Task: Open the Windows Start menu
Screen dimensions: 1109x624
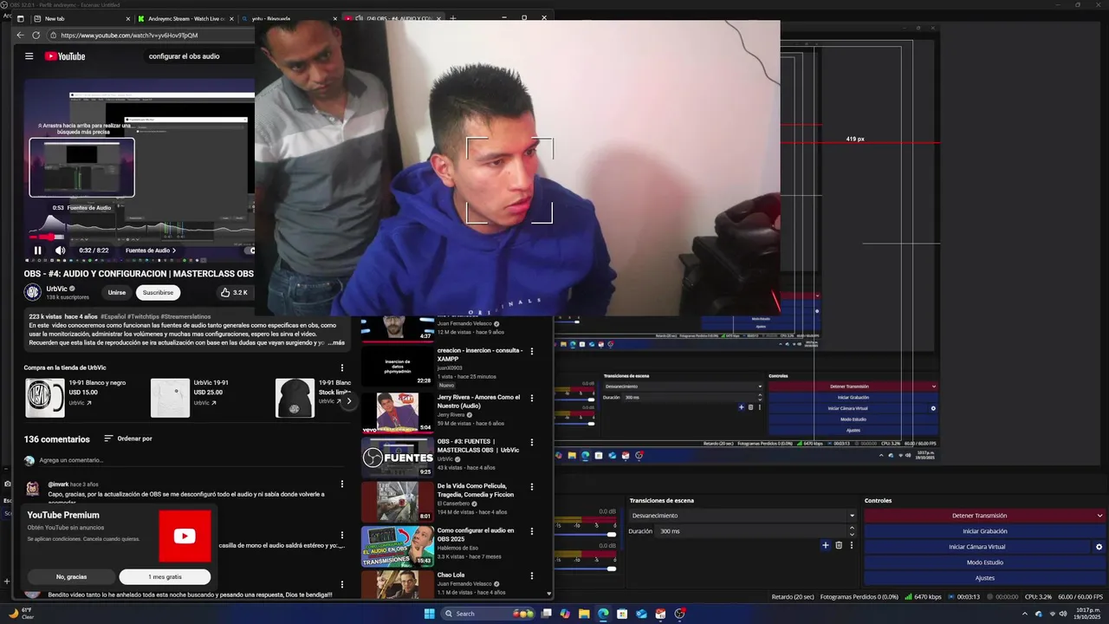Action: (x=429, y=614)
